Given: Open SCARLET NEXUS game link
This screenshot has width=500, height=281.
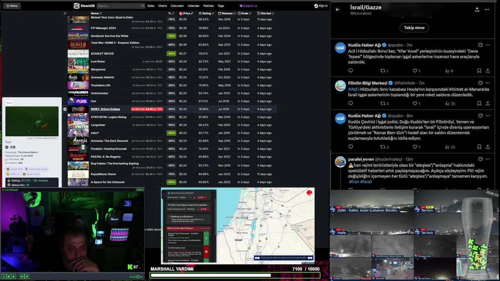Looking at the screenshot, I should (102, 53).
